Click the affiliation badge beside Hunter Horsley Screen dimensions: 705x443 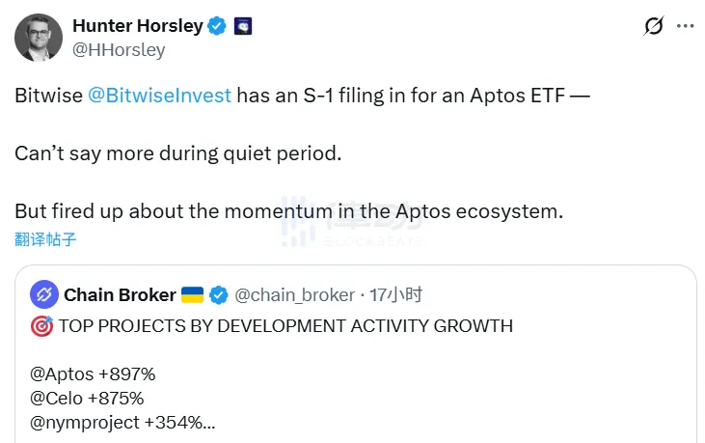click(x=243, y=26)
